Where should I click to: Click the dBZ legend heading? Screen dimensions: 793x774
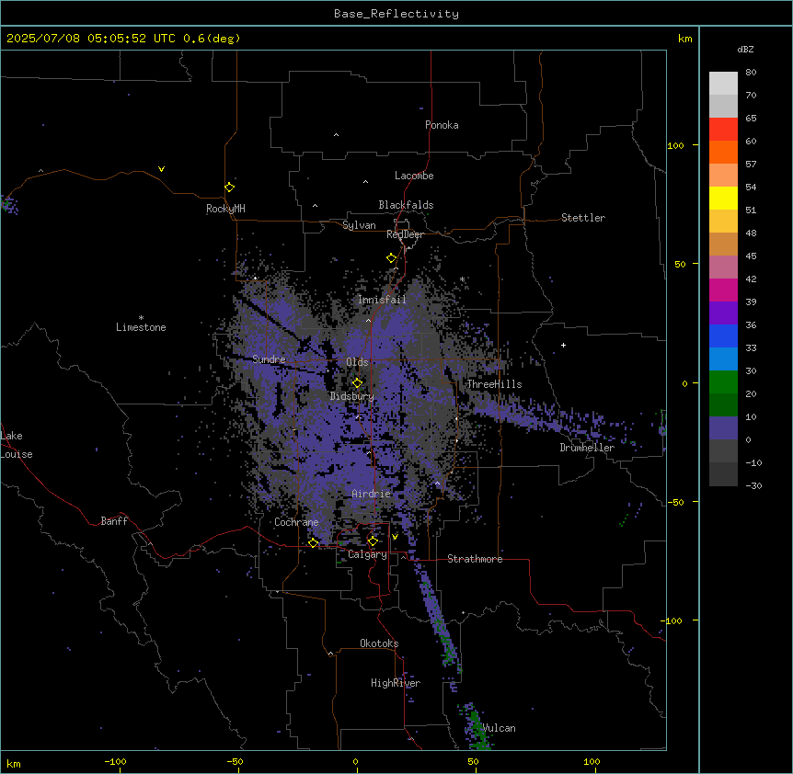pos(745,49)
